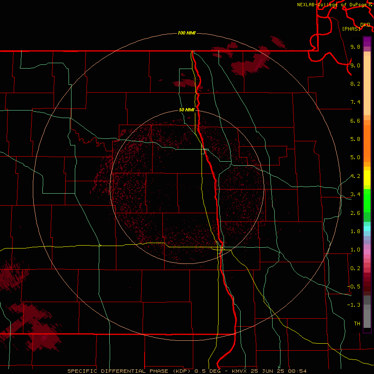Click the 2.6 scale value

pyautogui.click(x=355, y=213)
